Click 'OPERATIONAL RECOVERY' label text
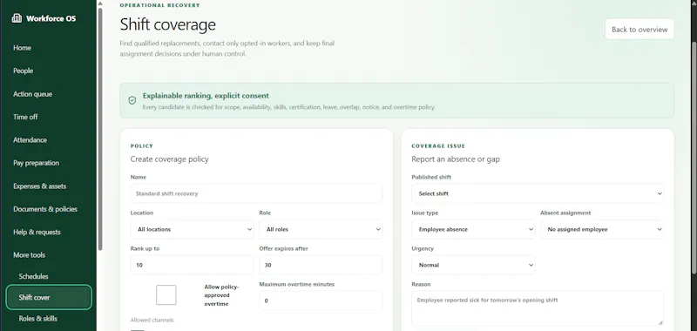This screenshot has height=331, width=697. [x=160, y=5]
